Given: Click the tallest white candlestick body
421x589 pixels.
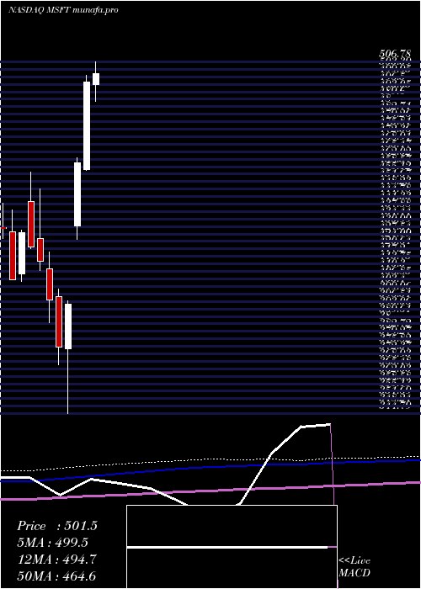Looking at the screenshot, I should (x=87, y=126).
